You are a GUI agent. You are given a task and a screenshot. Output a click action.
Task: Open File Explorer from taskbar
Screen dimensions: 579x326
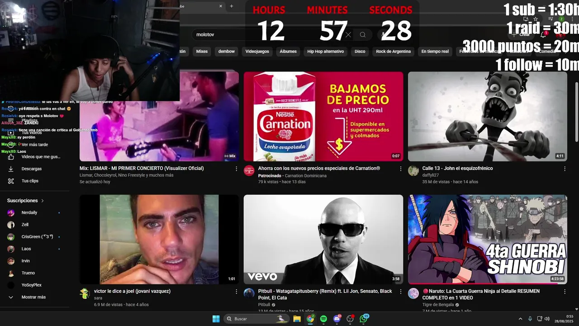(x=297, y=319)
